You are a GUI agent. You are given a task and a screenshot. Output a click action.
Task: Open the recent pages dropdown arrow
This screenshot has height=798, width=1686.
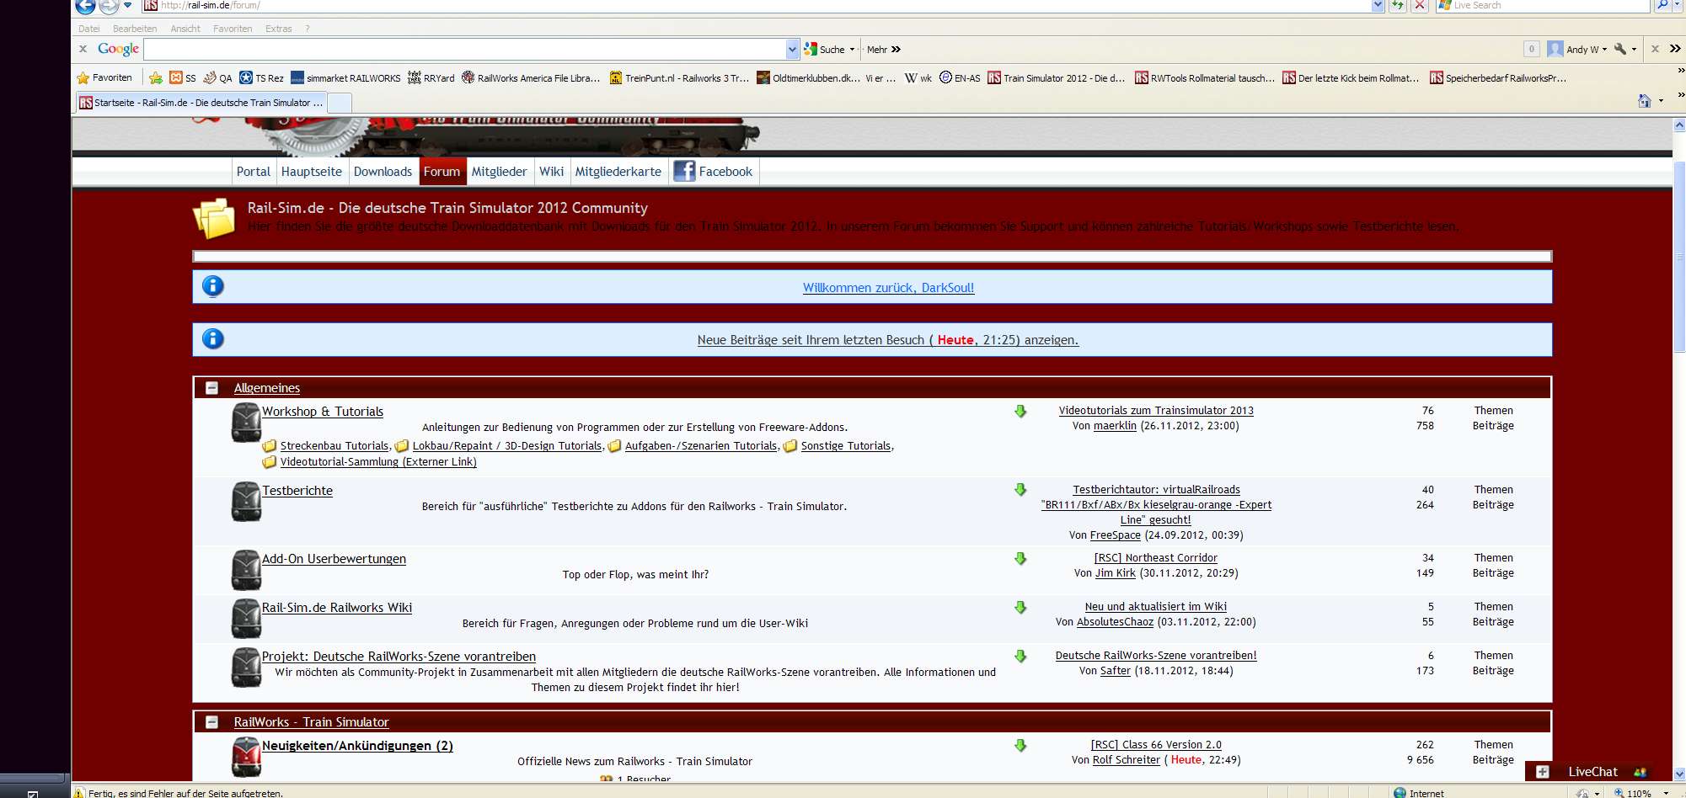[128, 5]
